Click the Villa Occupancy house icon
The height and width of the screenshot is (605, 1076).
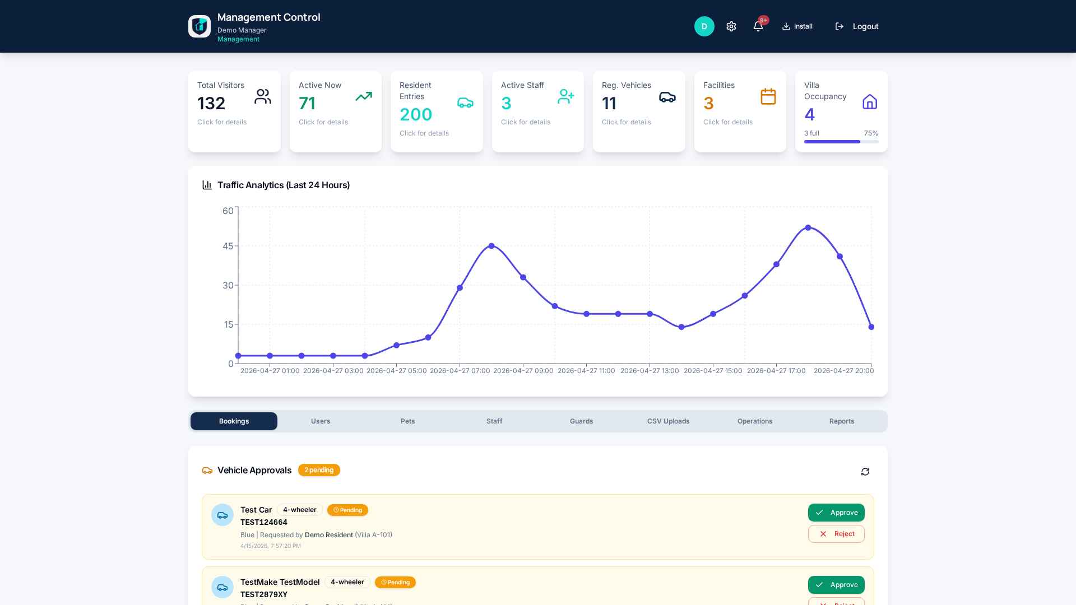[870, 102]
